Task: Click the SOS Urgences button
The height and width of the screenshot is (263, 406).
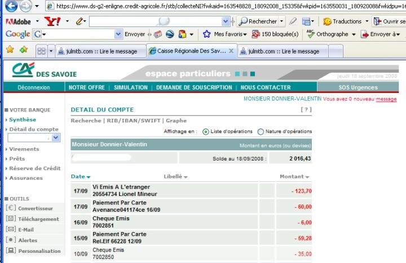Action: (x=358, y=87)
